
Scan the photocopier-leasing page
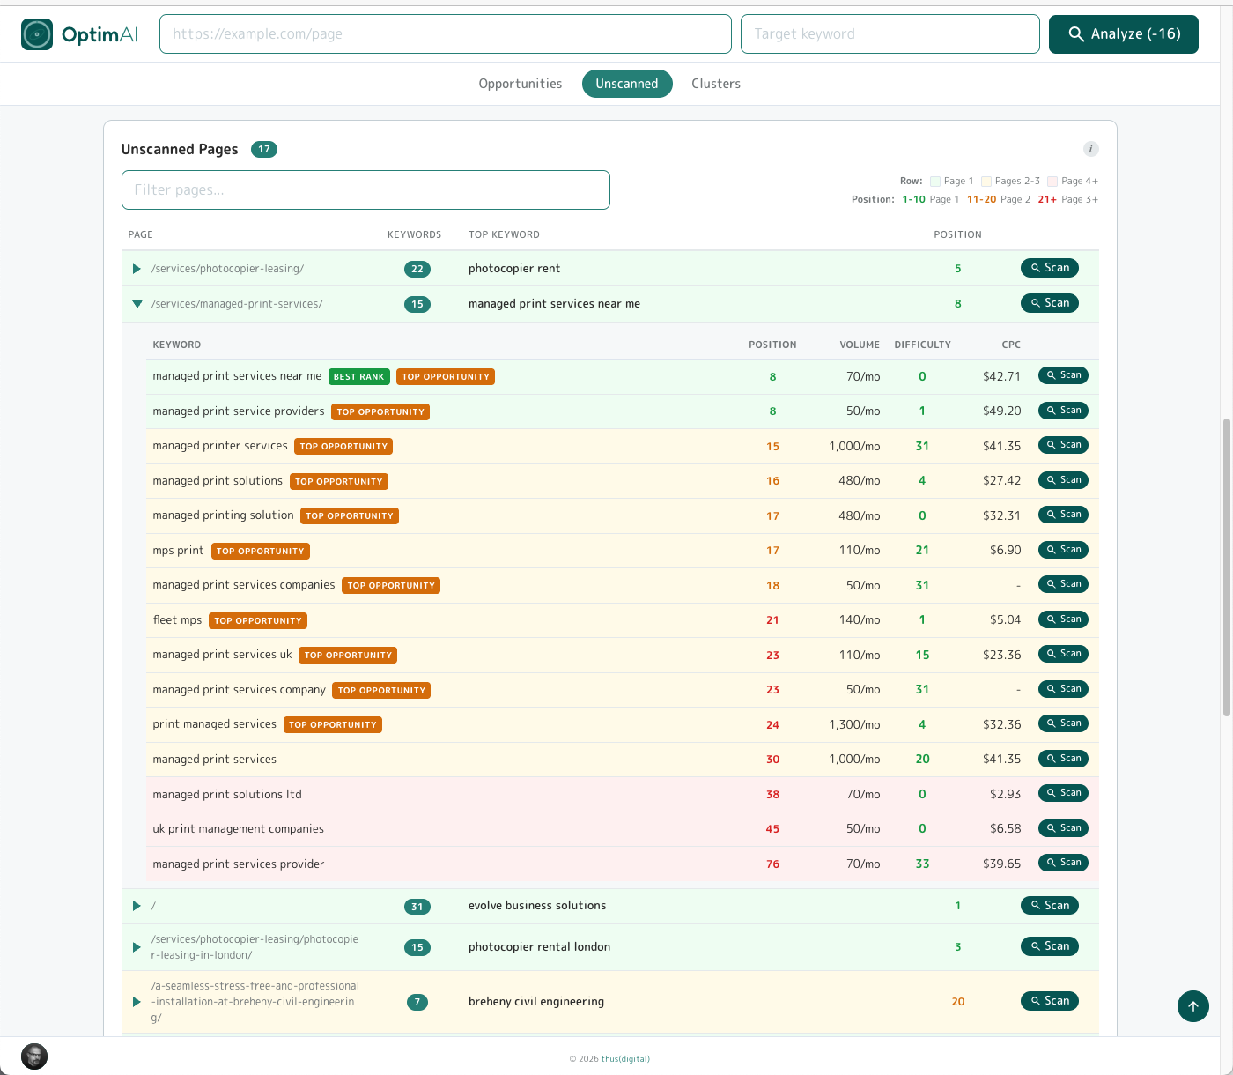1050,268
